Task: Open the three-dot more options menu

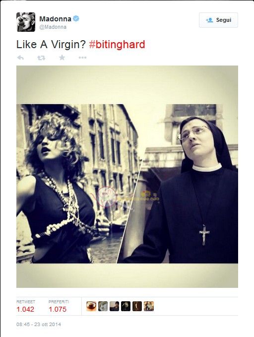Action: click(82, 58)
